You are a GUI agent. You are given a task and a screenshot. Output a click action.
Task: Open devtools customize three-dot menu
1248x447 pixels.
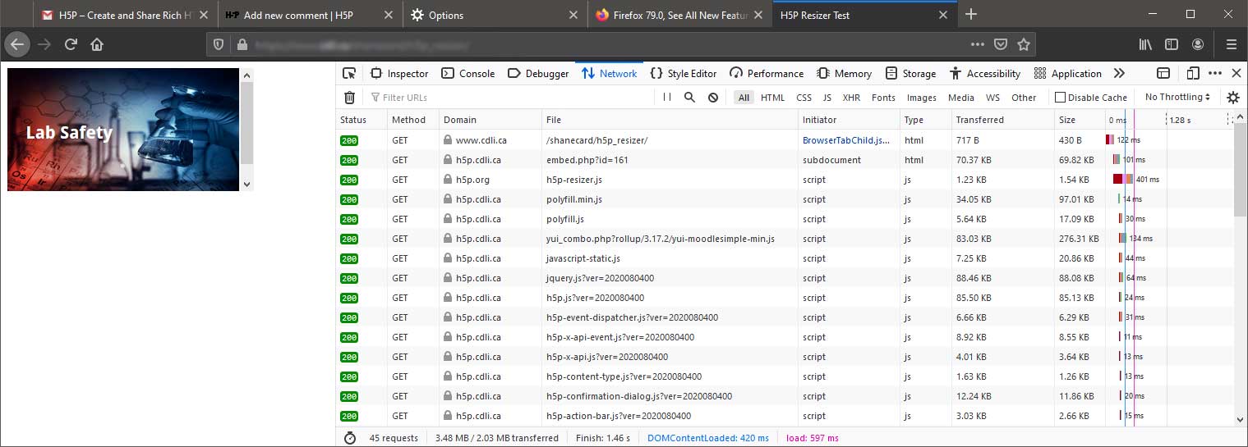pos(1215,73)
